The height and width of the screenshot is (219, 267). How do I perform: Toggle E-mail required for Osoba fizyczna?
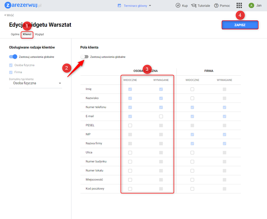(161, 116)
